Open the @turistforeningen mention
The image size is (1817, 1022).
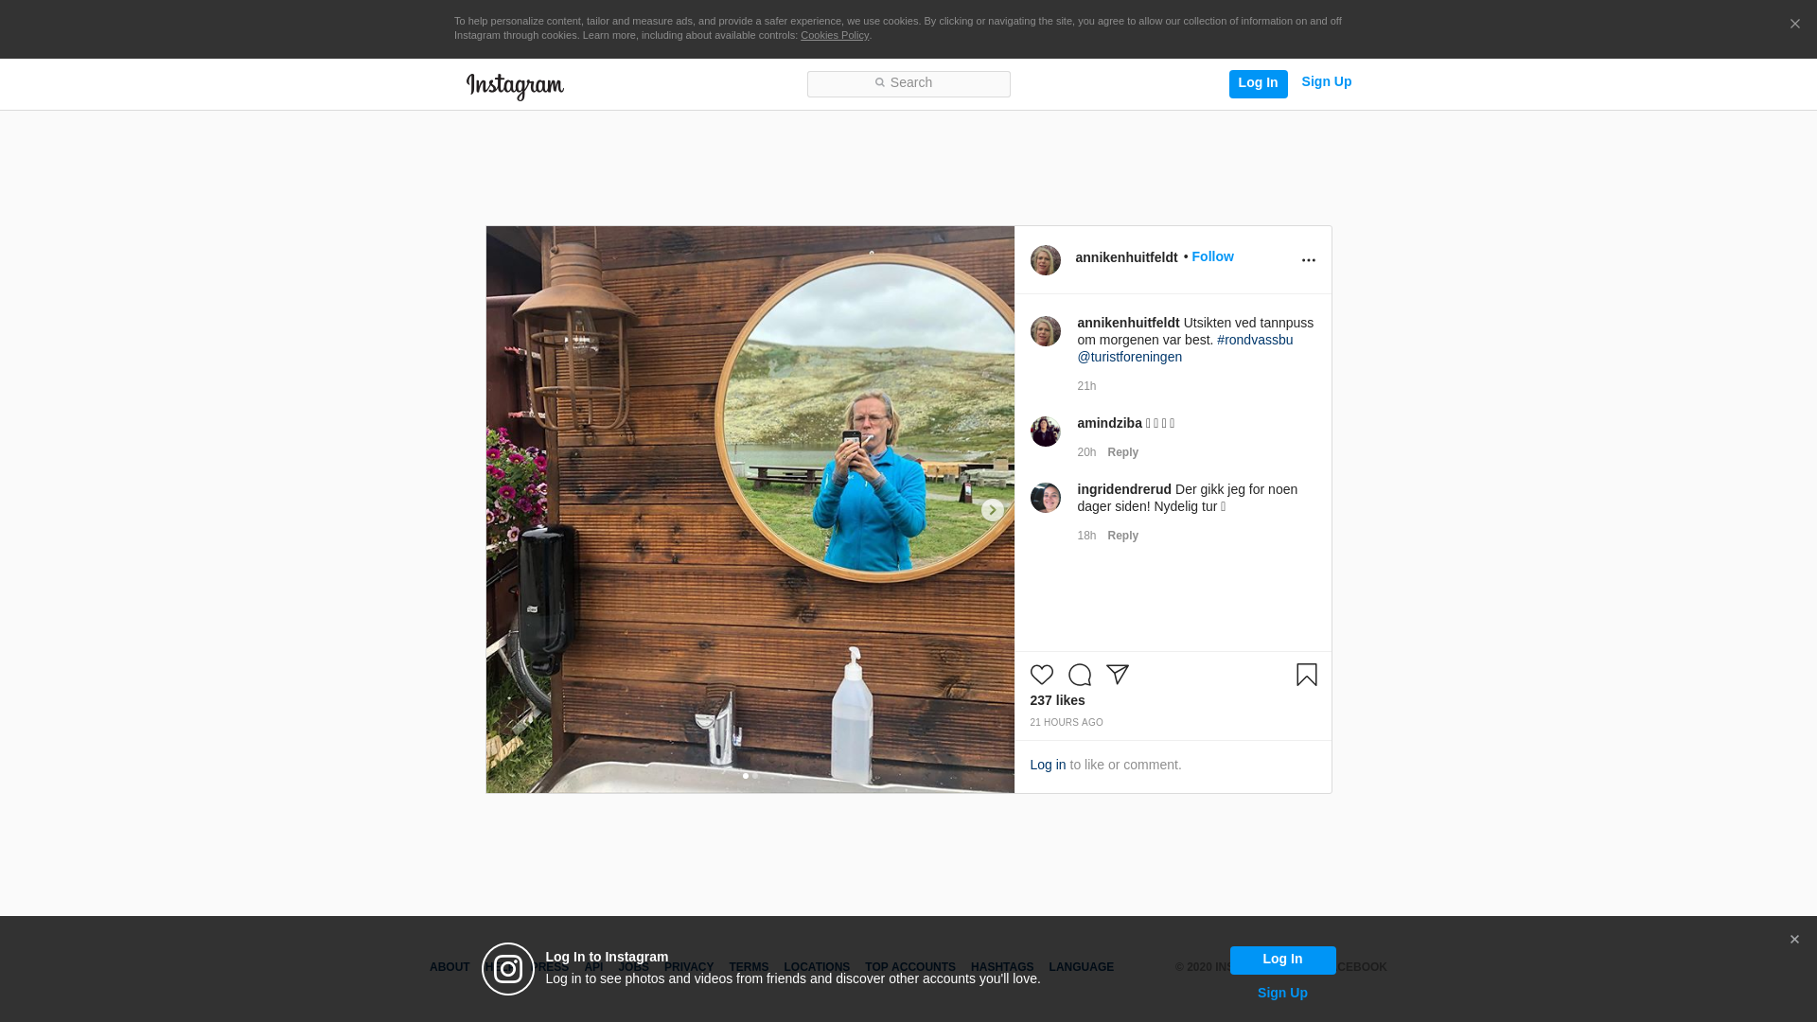1129,357
